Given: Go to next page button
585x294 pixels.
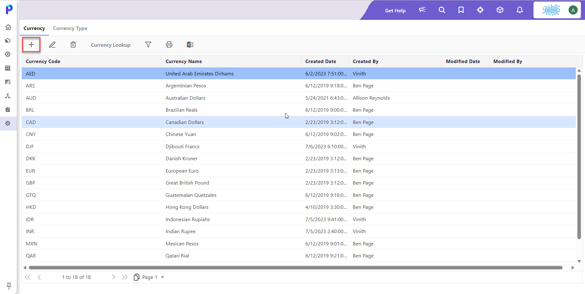Looking at the screenshot, I should 113,277.
